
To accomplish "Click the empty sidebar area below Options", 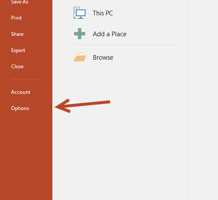I will 26,157.
